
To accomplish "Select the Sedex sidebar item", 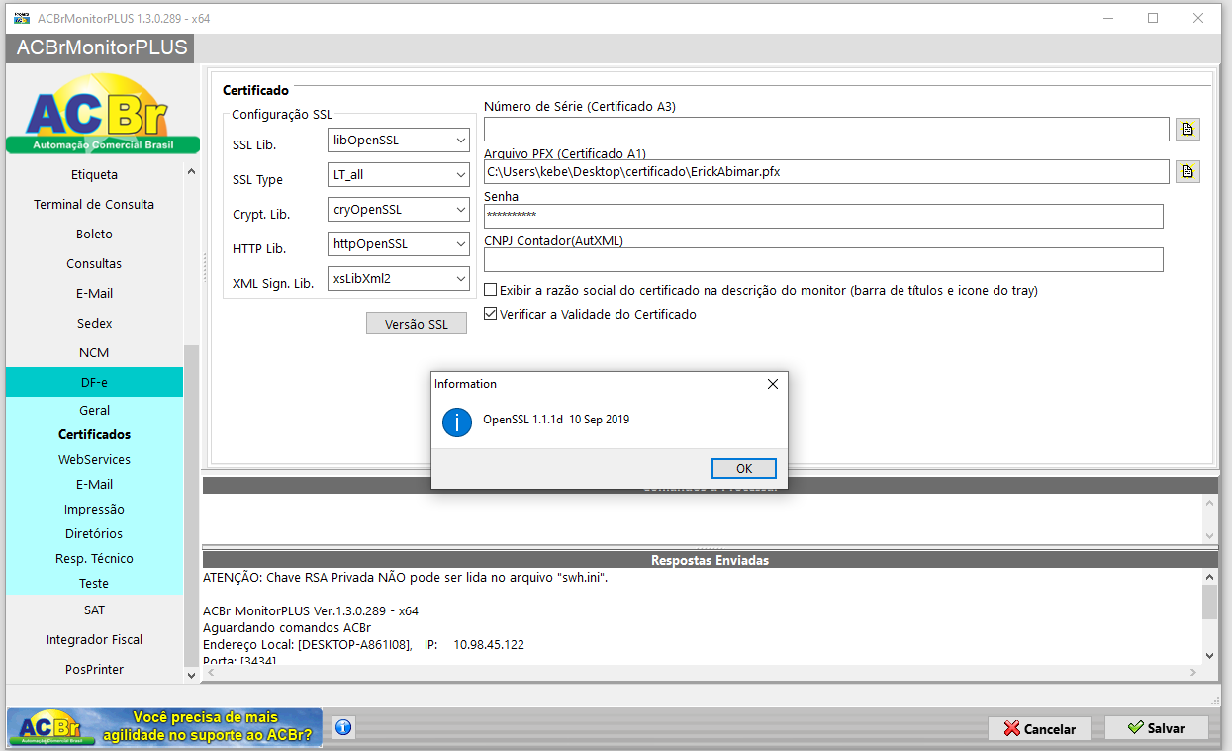I will point(94,324).
